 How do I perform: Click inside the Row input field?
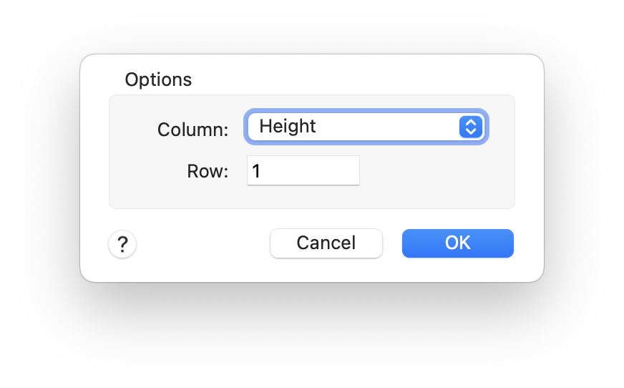click(303, 171)
